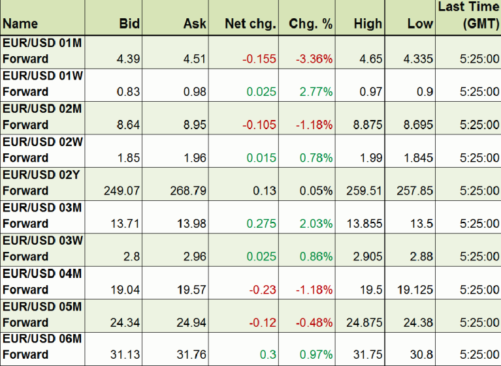
Task: Select the EUR/USD 01W Forward name
Action: coord(42,84)
